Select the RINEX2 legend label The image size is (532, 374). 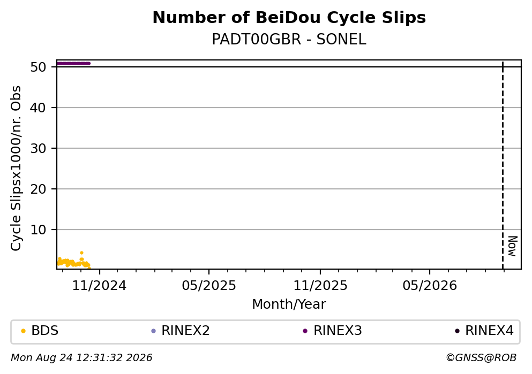(185, 331)
